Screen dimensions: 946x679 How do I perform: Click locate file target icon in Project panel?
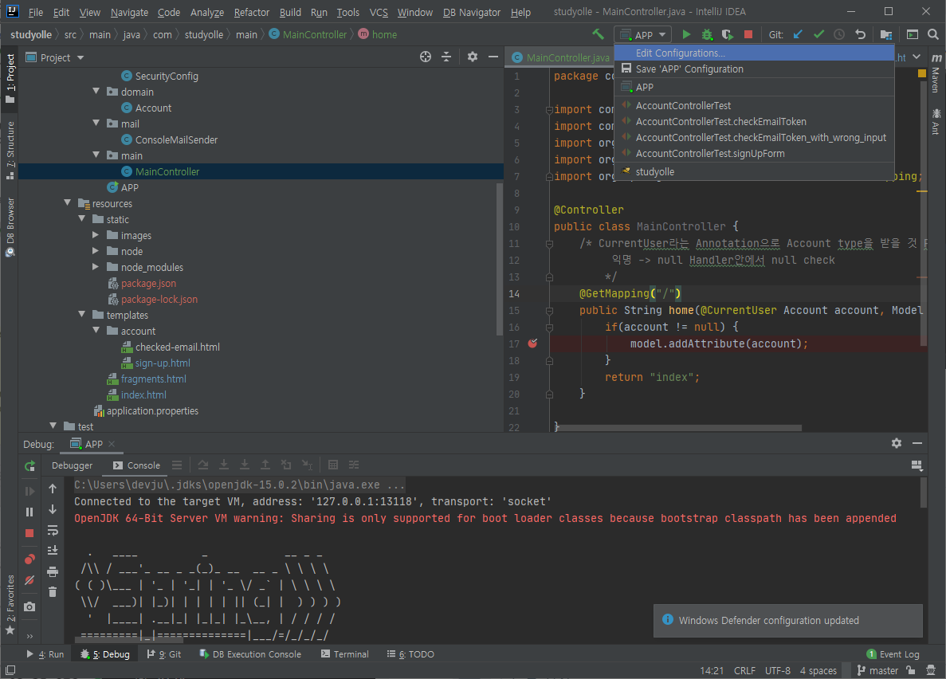(426, 57)
